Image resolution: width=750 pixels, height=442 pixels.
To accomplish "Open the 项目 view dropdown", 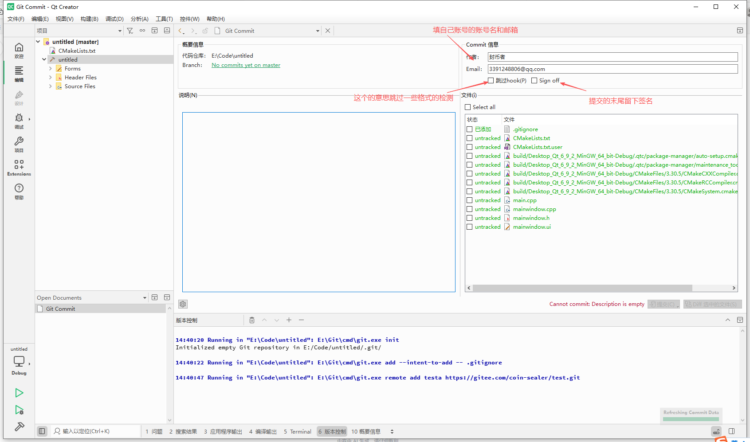I will (x=79, y=31).
